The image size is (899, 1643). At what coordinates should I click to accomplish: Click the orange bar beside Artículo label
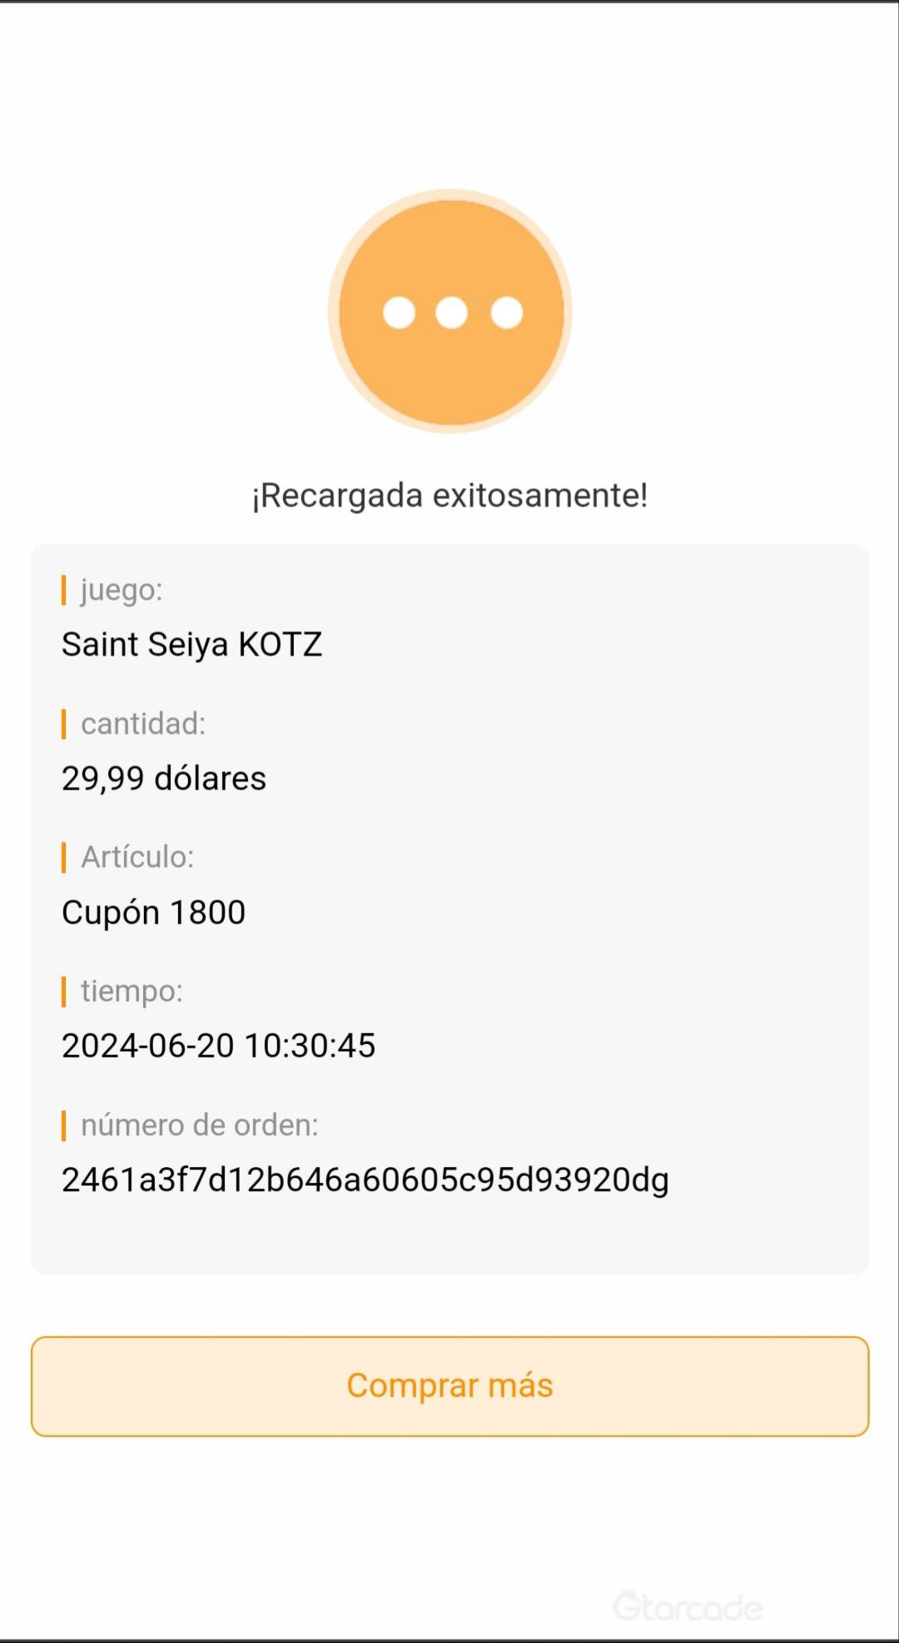tap(64, 857)
